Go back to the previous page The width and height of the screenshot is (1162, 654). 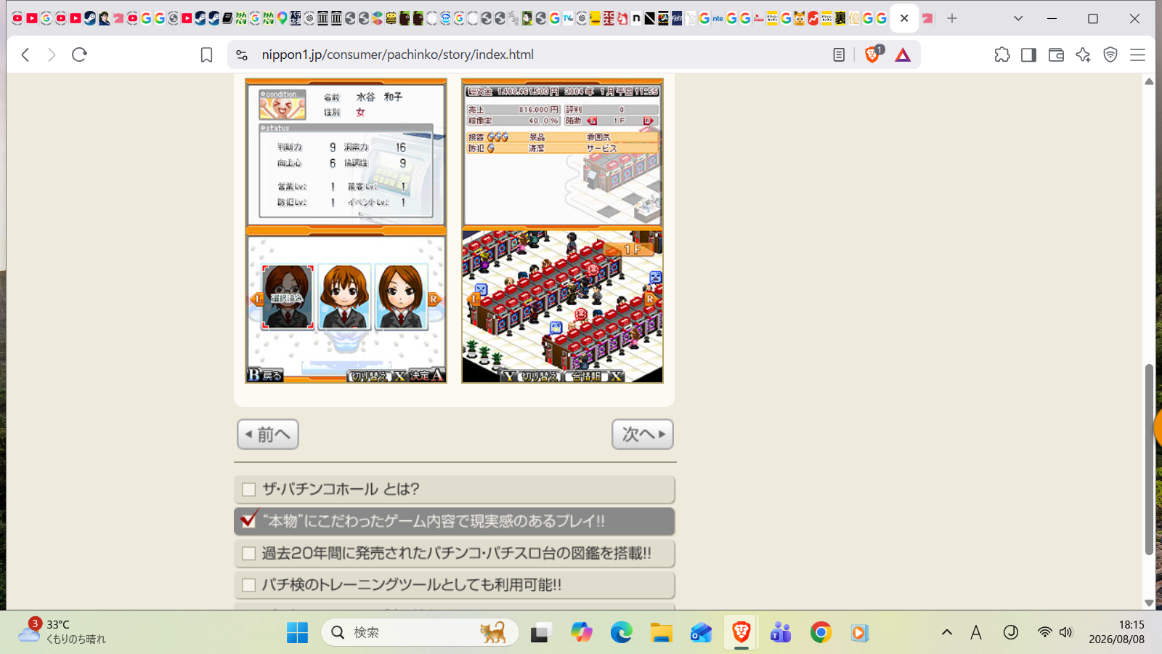click(25, 54)
